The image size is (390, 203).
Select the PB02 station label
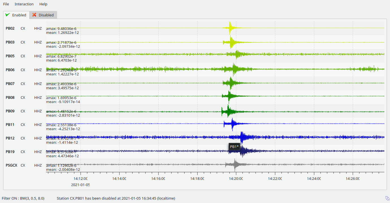pos(10,28)
